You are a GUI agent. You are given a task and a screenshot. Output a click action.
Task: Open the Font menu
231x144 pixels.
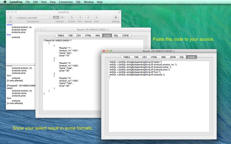point(44,2)
